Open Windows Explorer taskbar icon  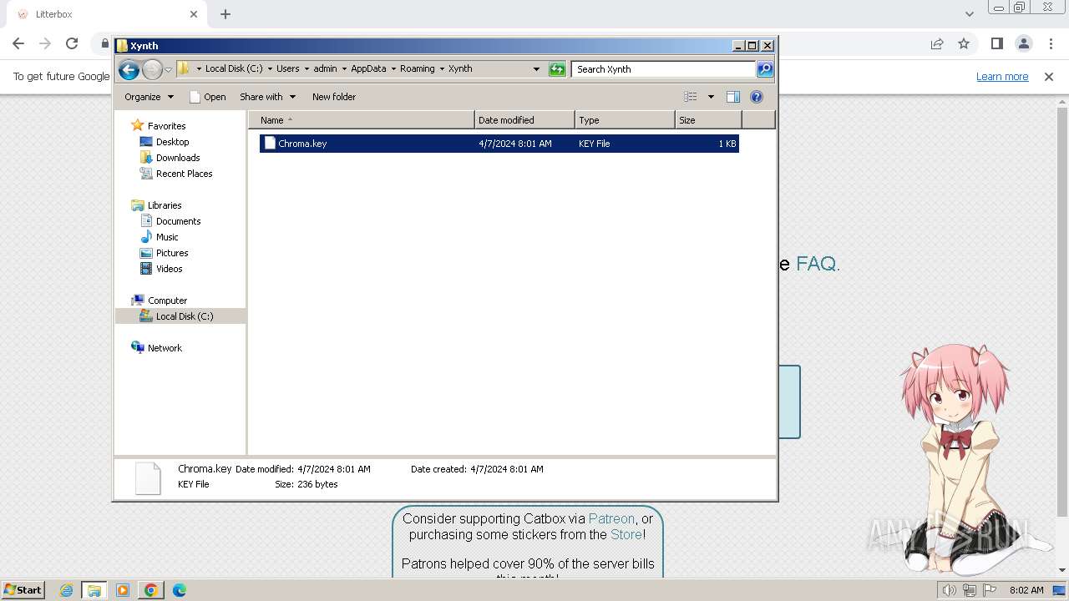94,590
